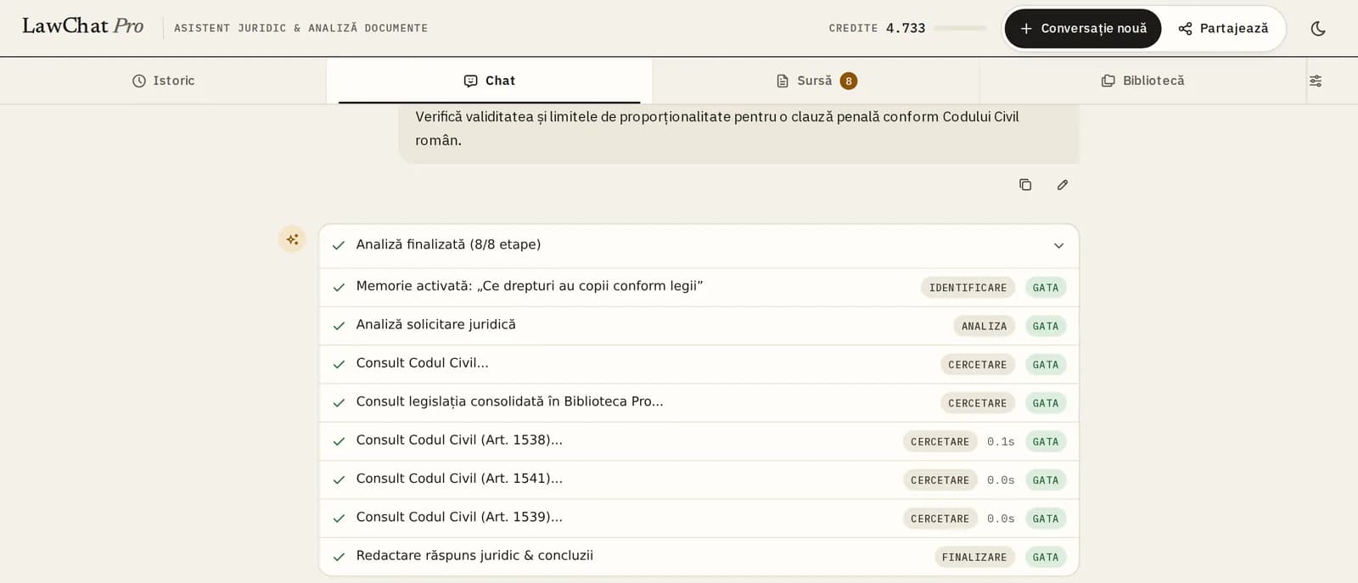
Task: Click CERCETARE tag on Art. 1538 row
Action: coord(940,441)
